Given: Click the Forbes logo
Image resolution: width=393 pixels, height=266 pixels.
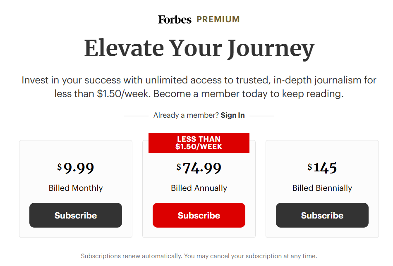Looking at the screenshot, I should (x=175, y=19).
